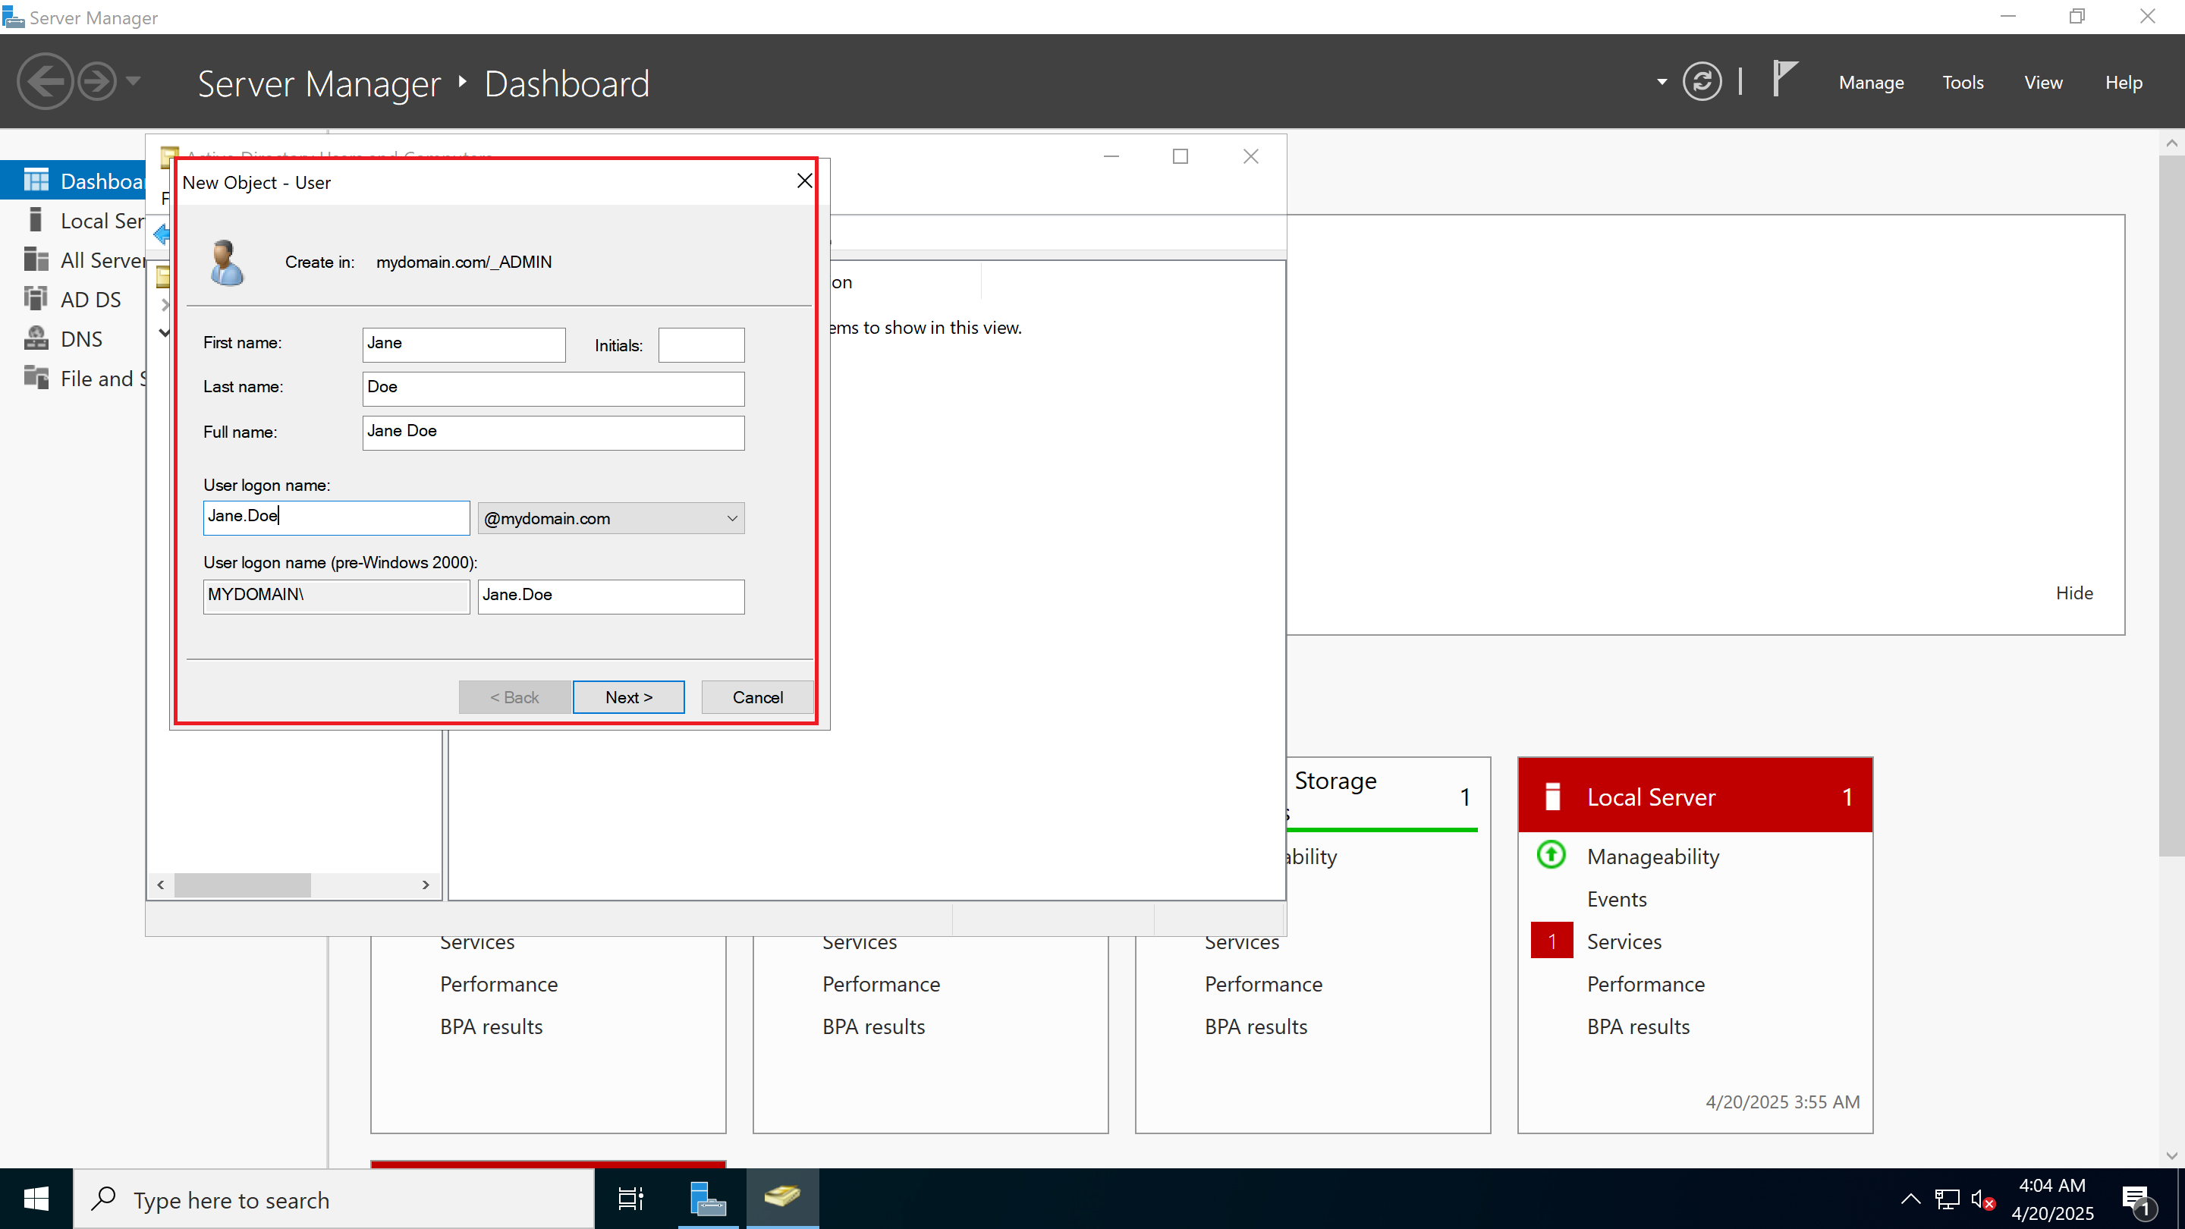This screenshot has width=2185, height=1229.
Task: Click the Storage tile title
Action: coord(1335,781)
